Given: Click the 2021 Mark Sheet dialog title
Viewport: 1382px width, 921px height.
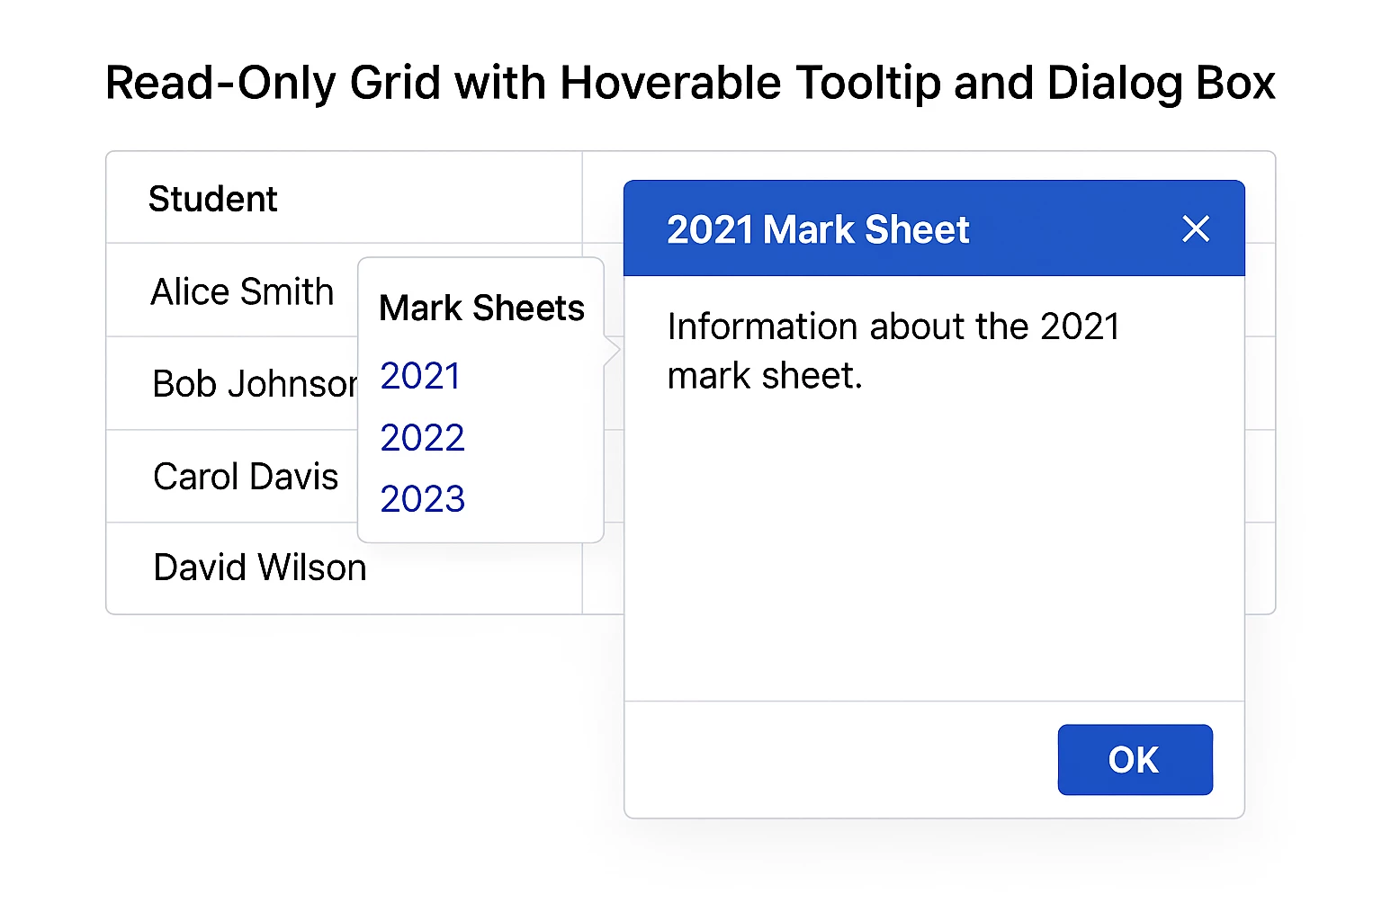Looking at the screenshot, I should [x=818, y=229].
